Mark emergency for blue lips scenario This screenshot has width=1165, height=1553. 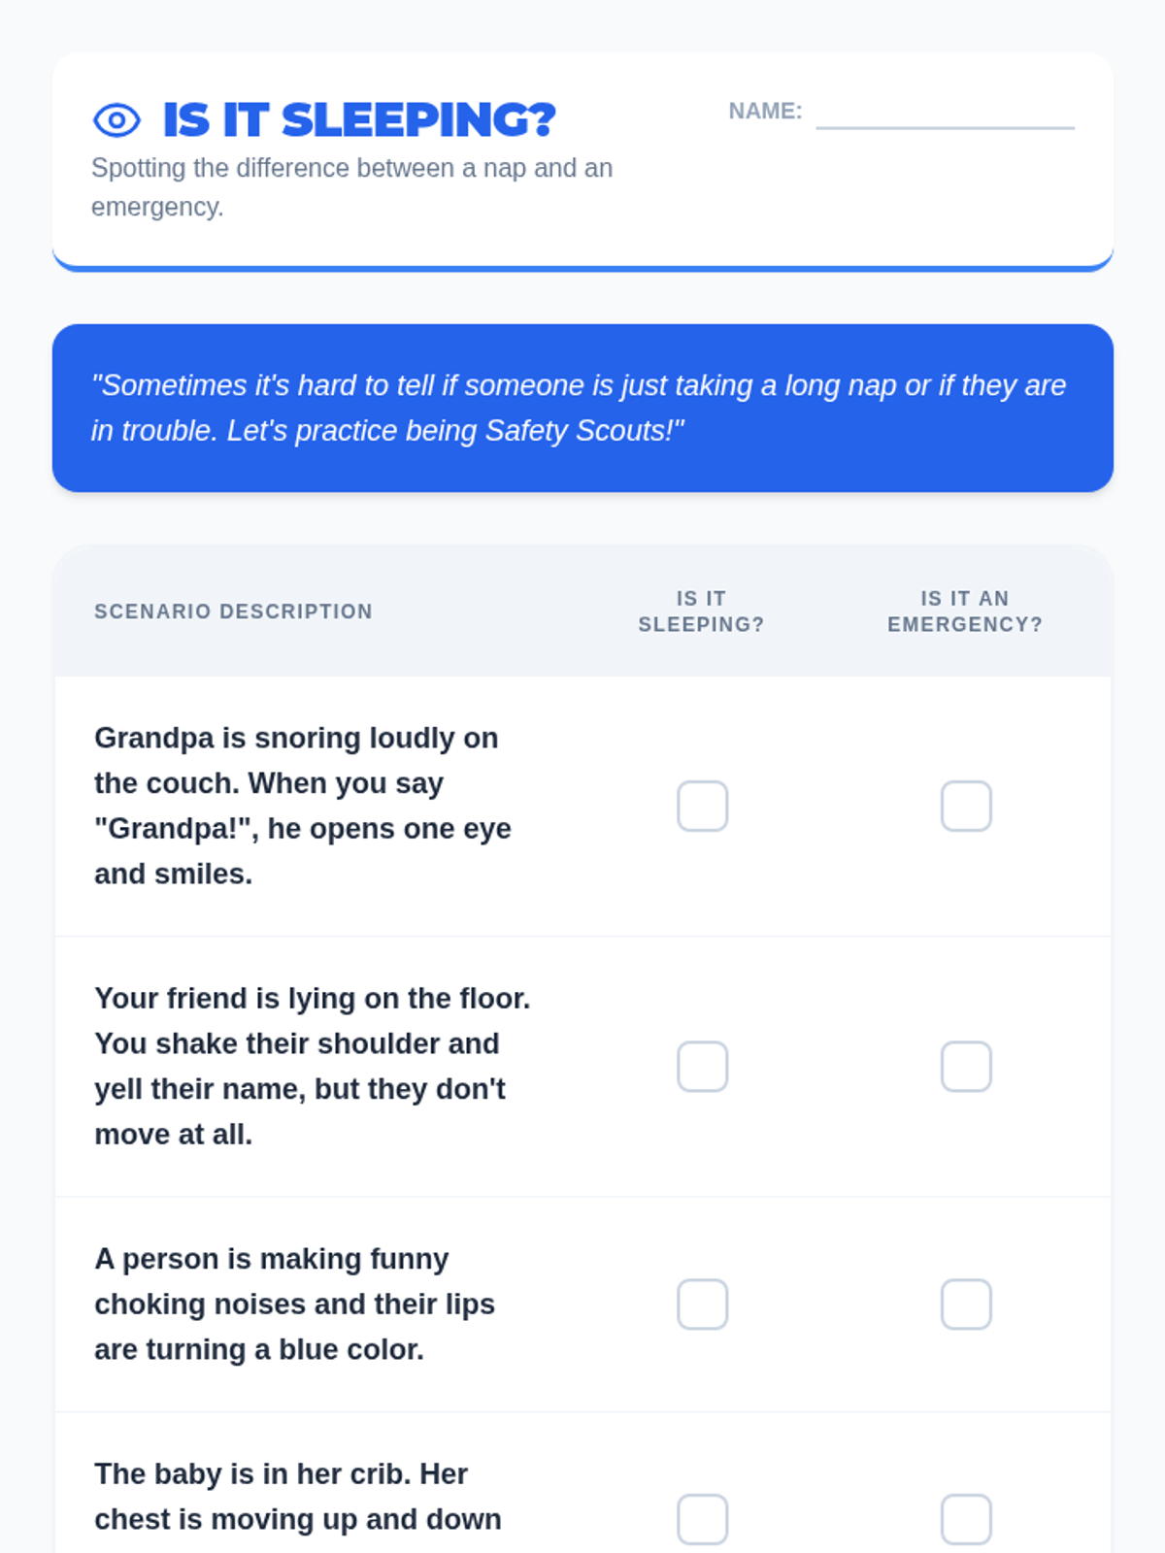coord(966,1305)
